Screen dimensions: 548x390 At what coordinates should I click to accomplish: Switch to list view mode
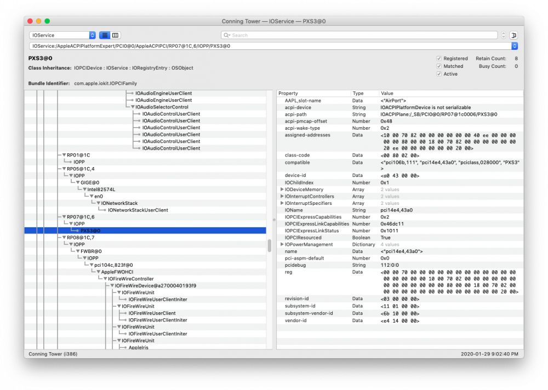pyautogui.click(x=105, y=35)
